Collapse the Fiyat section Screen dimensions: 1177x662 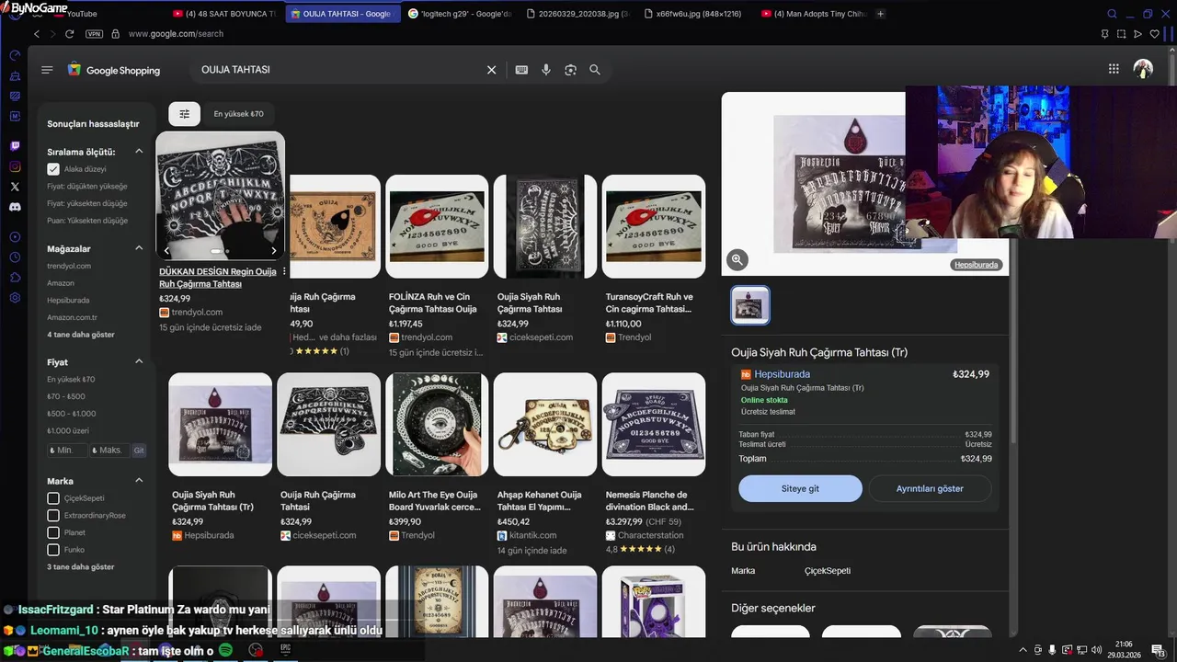pos(139,361)
